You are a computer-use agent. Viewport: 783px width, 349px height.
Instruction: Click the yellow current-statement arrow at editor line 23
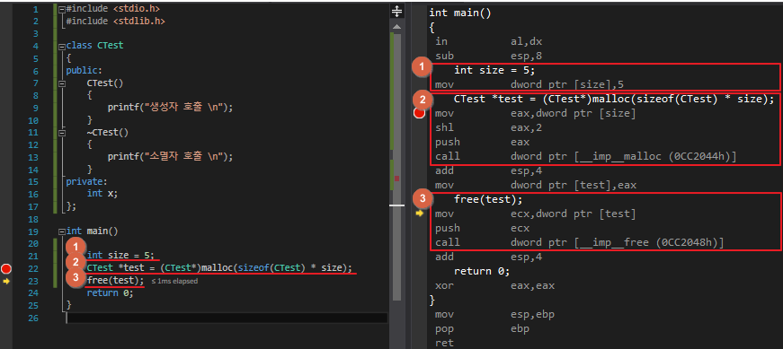pyautogui.click(x=6, y=281)
